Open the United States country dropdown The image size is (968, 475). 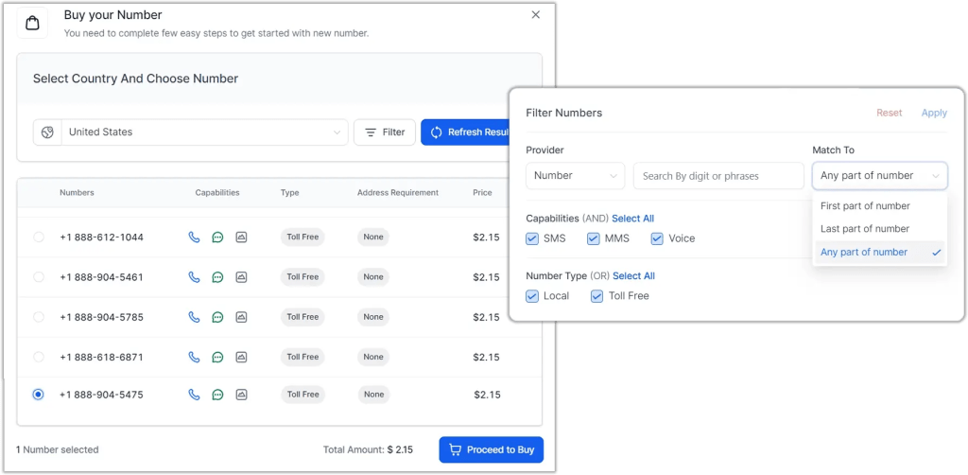coord(204,132)
